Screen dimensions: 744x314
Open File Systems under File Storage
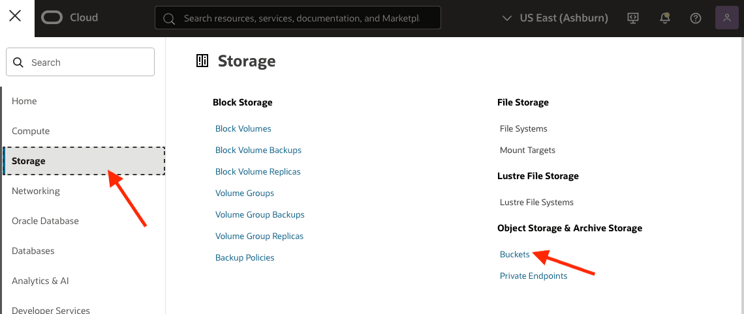pos(523,128)
